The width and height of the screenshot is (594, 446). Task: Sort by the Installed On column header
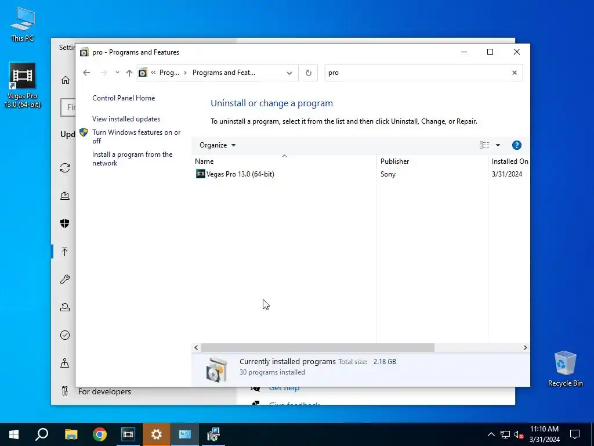[x=509, y=161]
